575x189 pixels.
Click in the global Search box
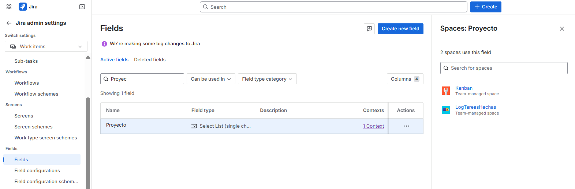(333, 7)
